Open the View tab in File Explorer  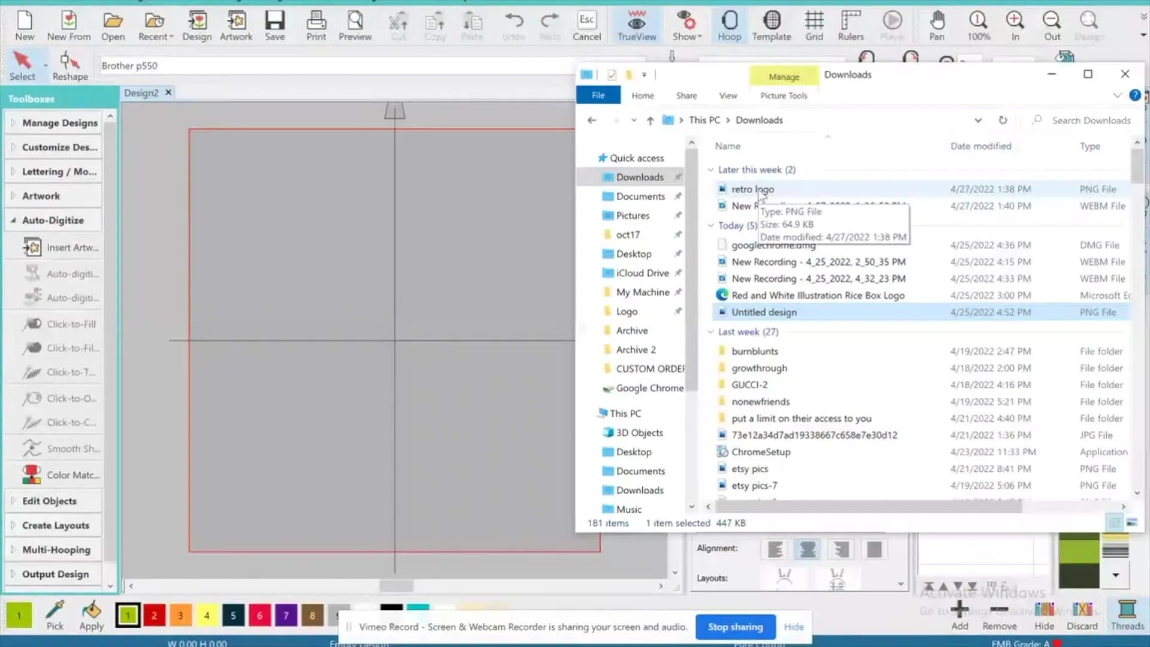(728, 96)
